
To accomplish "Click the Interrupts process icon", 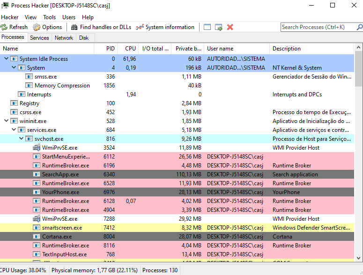I will tap(22, 94).
